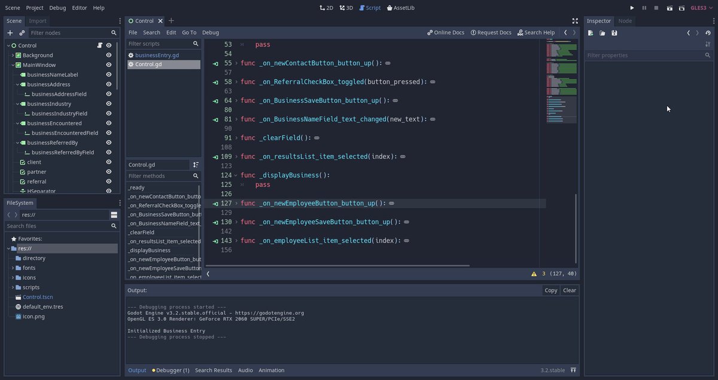
Task: Switch to the 3D workspace
Action: coord(346,8)
